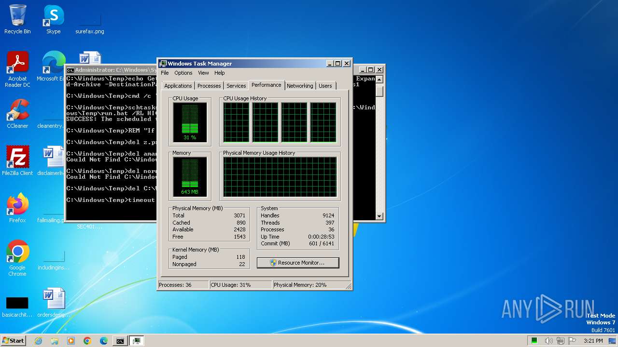Click status bar CPU Usage: 31%
This screenshot has width=618, height=347.
240,285
